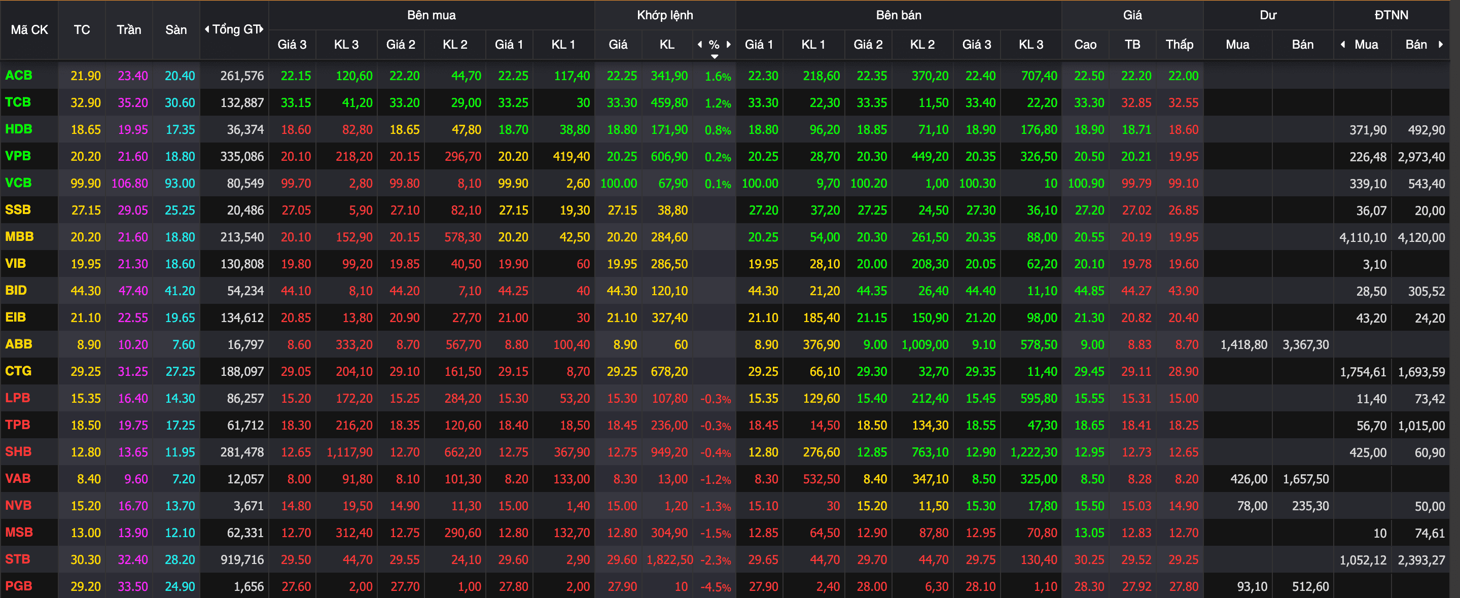This screenshot has width=1460, height=598.
Task: Open VPB stock symbol
Action: (x=18, y=156)
